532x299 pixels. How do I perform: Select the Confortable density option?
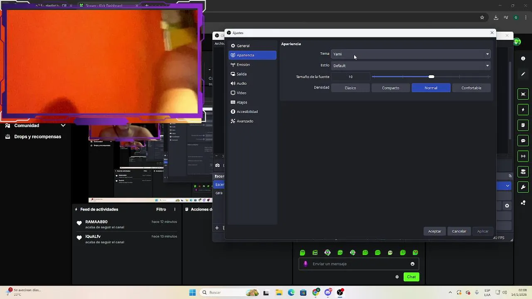click(x=471, y=88)
